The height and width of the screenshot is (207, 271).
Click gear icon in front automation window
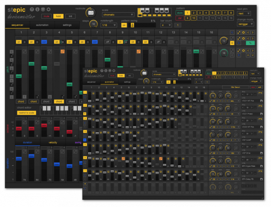[x=114, y=71]
